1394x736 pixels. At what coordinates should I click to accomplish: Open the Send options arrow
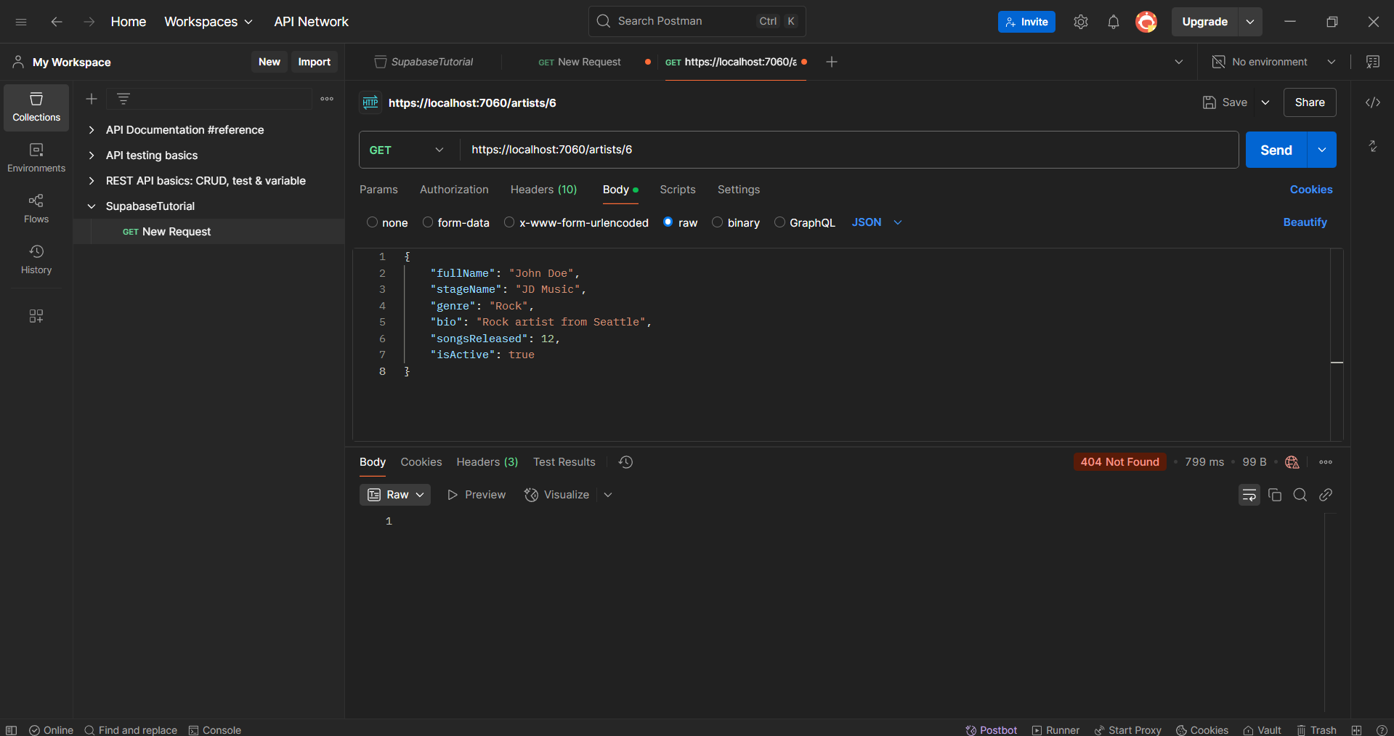tap(1322, 150)
